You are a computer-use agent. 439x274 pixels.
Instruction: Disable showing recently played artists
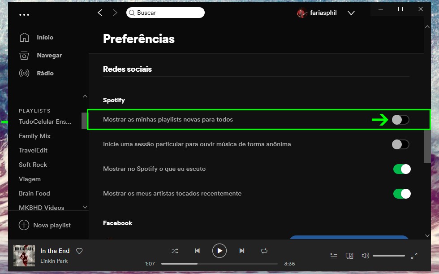tap(402, 194)
